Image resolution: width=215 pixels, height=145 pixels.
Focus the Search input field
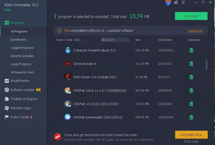click(x=115, y=40)
